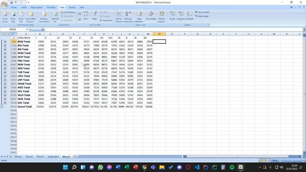Click Show Detail in Outline group
The image size is (306, 172).
point(202,12)
